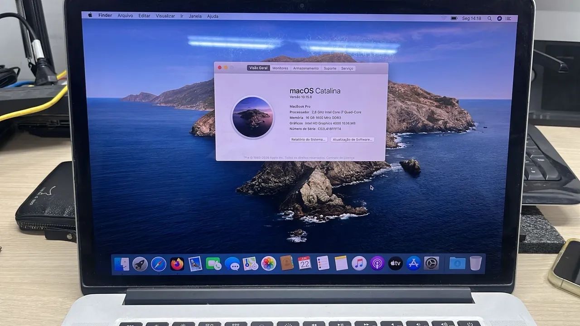Click the Seg 14:18 clock
Image resolution: width=580 pixels, height=326 pixels.
point(472,19)
